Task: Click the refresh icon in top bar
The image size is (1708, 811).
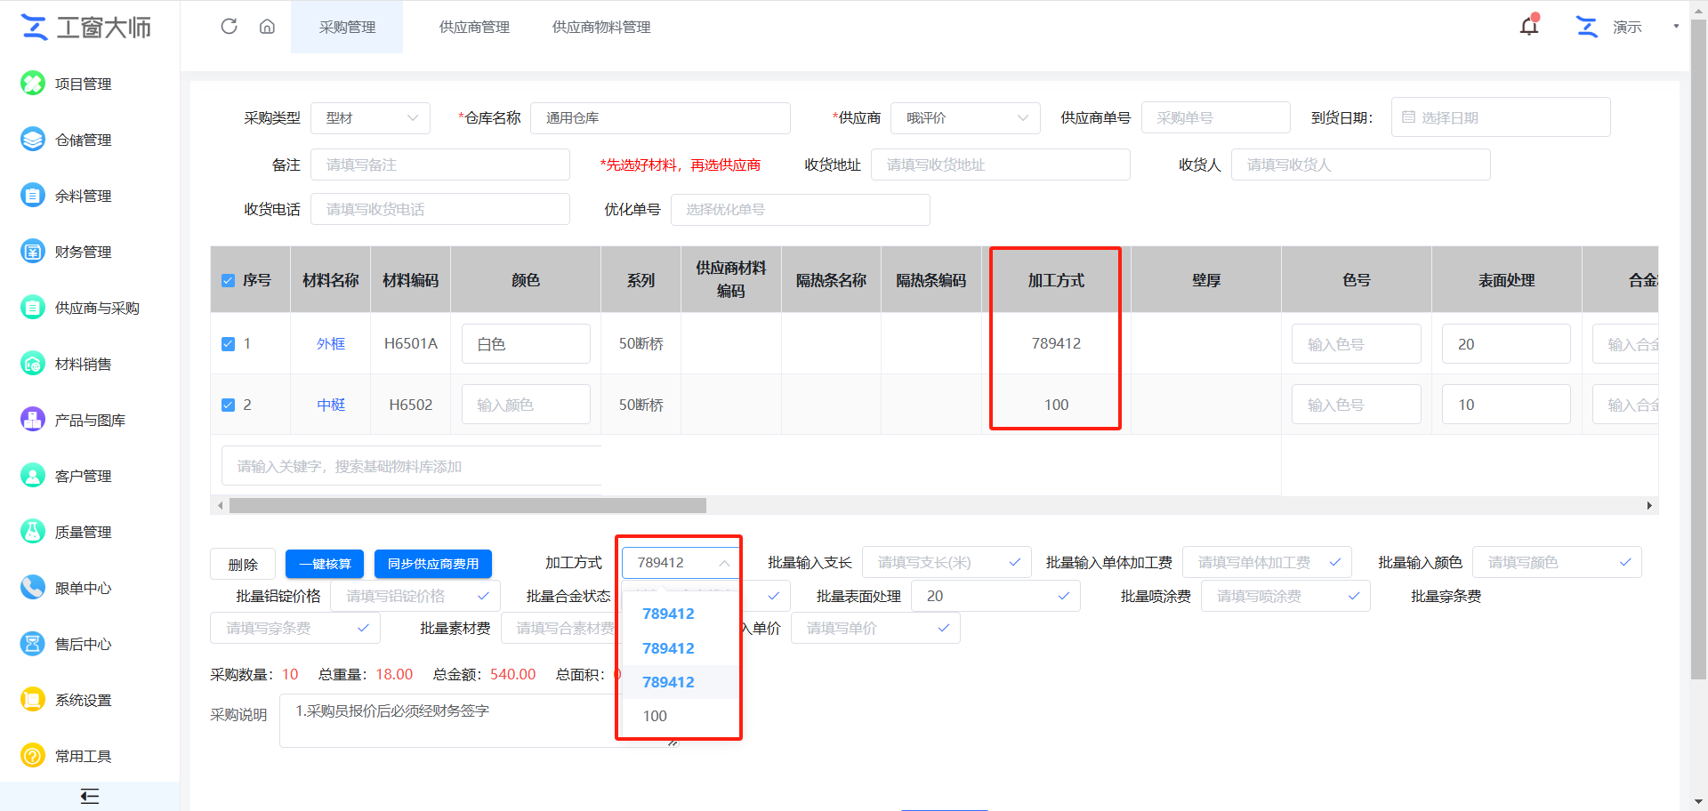Action: [x=229, y=27]
